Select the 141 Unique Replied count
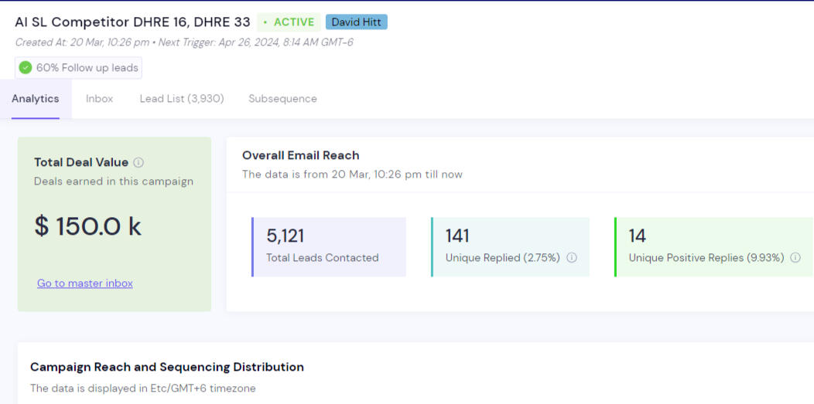Viewport: 814px width, 404px height. [x=457, y=236]
